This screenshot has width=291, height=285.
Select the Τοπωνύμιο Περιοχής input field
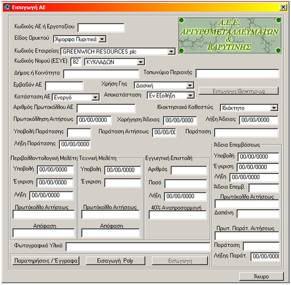coord(237,73)
